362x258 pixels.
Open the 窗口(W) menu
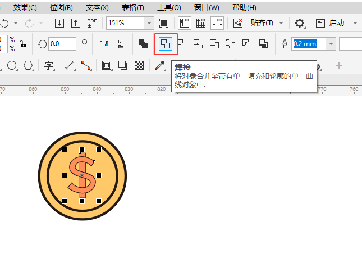(207, 8)
